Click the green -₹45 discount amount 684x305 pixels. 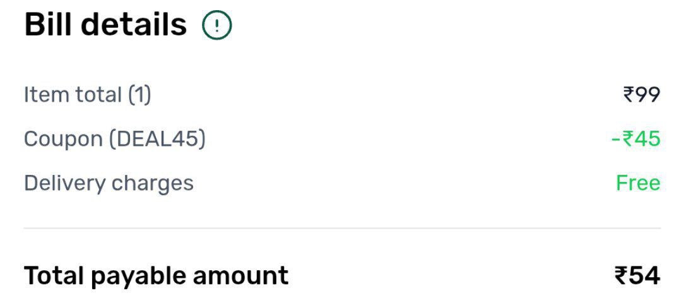[x=635, y=139]
